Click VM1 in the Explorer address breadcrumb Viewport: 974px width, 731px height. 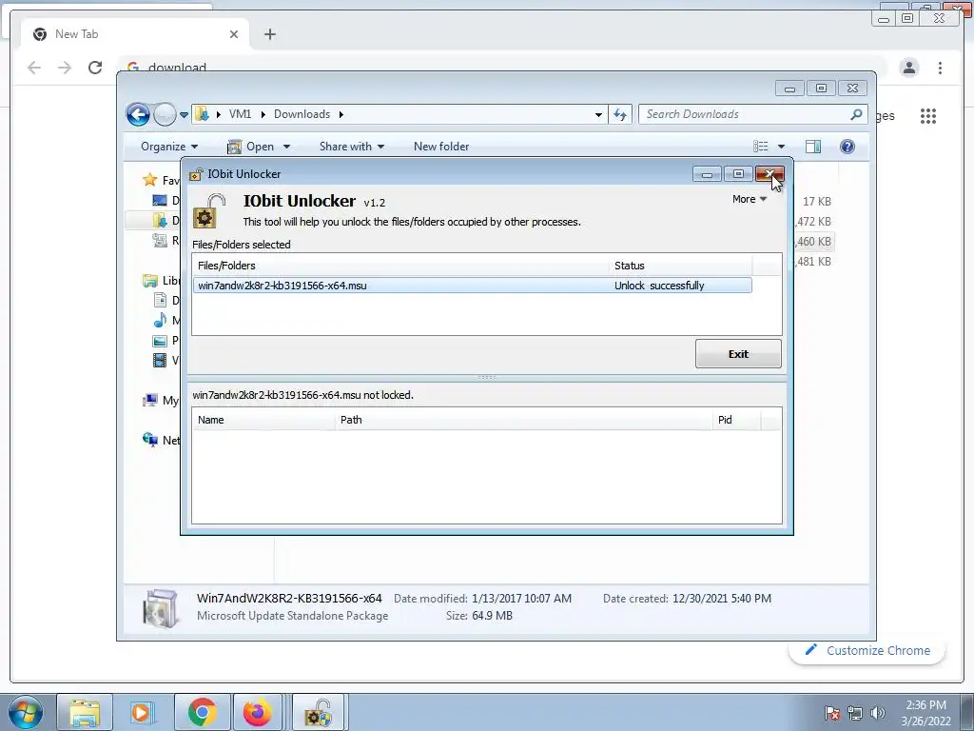point(240,114)
